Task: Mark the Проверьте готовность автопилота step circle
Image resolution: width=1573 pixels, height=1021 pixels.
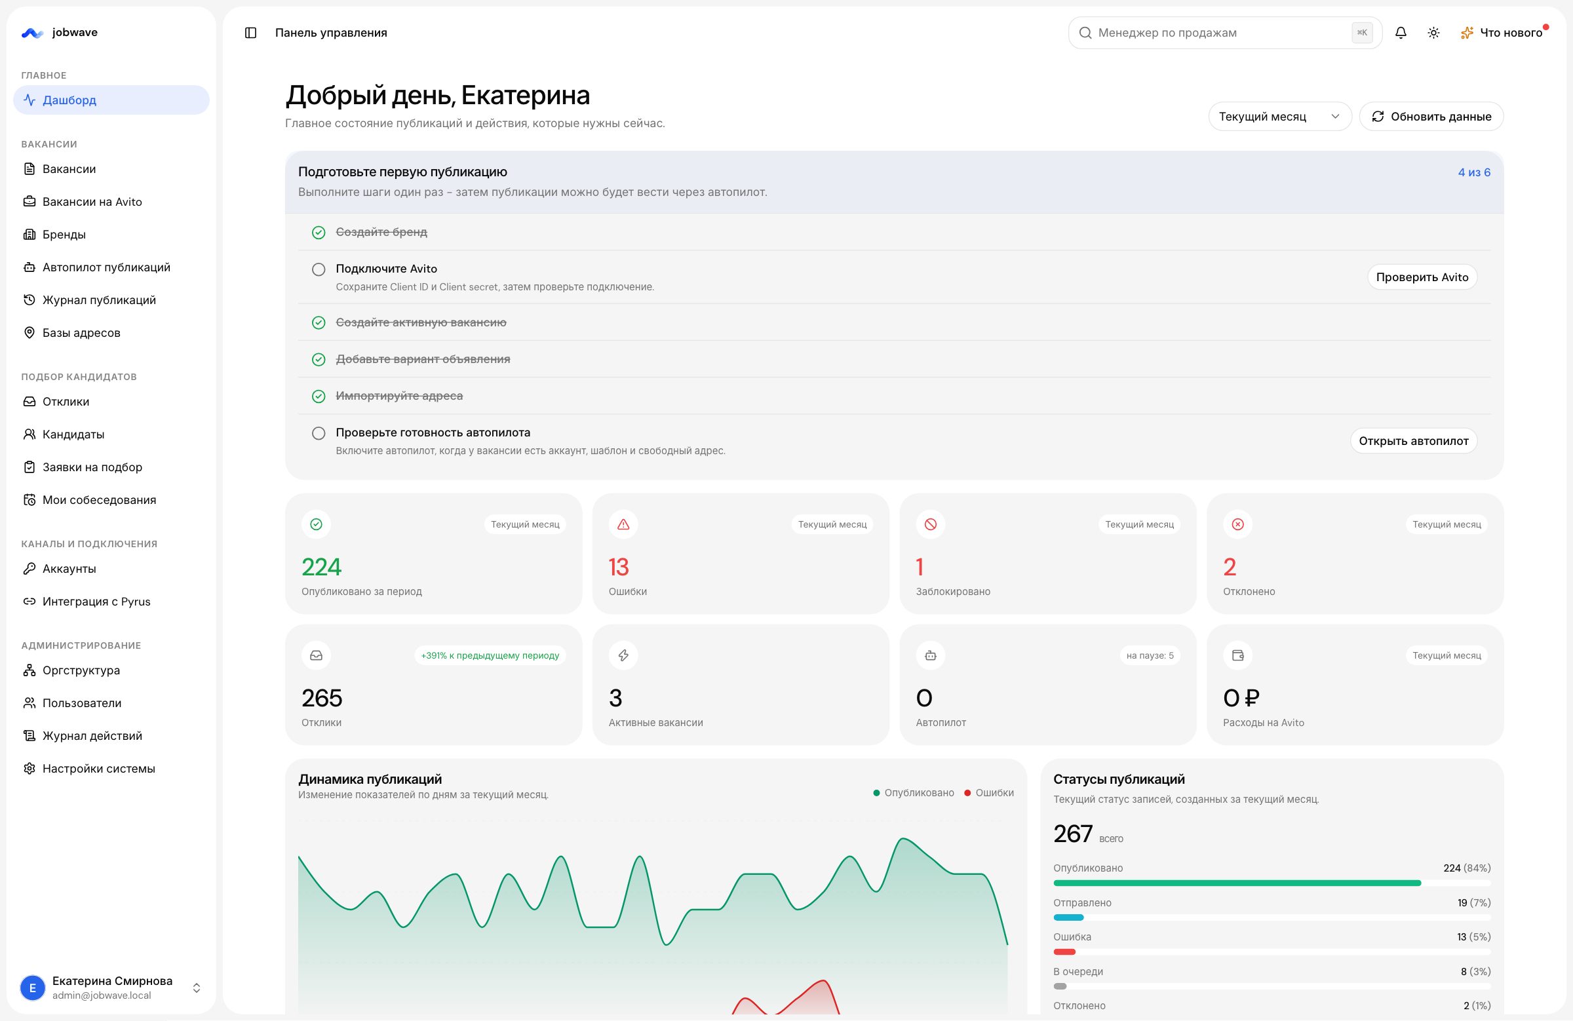Action: [x=319, y=434]
